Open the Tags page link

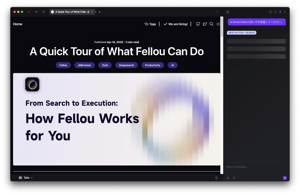point(150,24)
